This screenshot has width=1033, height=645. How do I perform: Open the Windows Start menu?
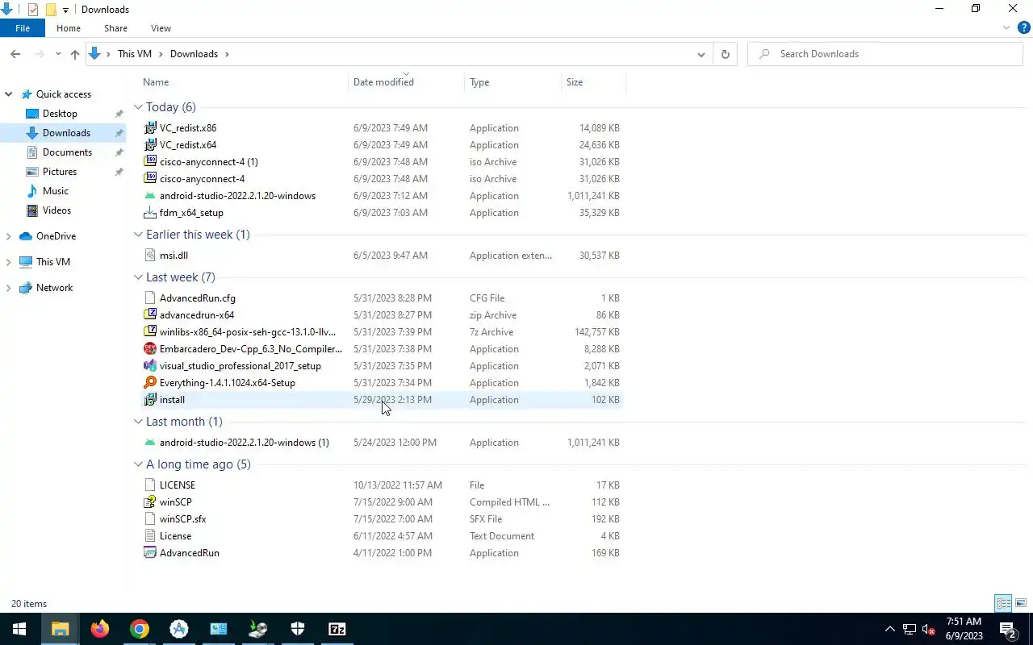tap(19, 629)
